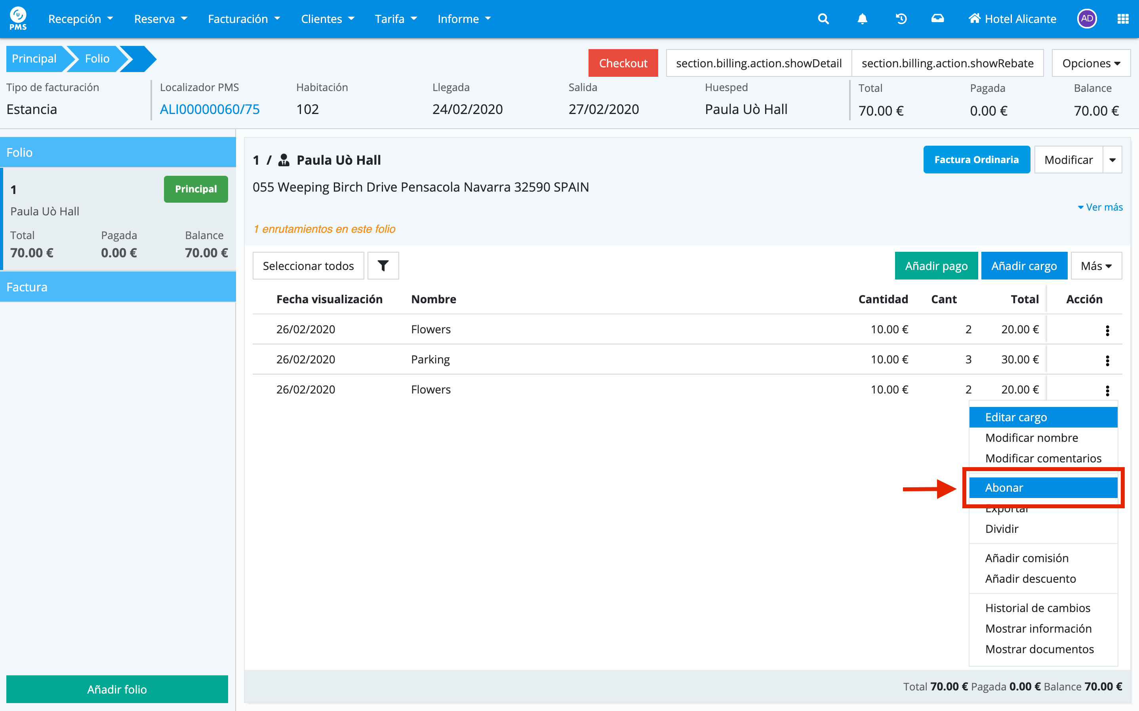This screenshot has height=711, width=1139.
Task: Open locator link ALI00000060/75
Action: click(x=210, y=109)
